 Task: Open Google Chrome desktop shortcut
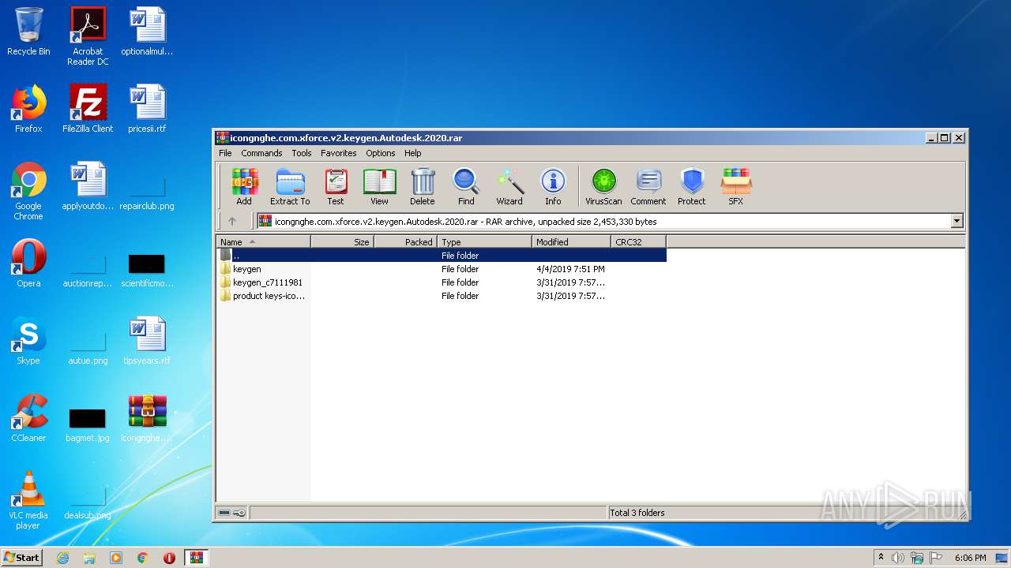pos(28,191)
